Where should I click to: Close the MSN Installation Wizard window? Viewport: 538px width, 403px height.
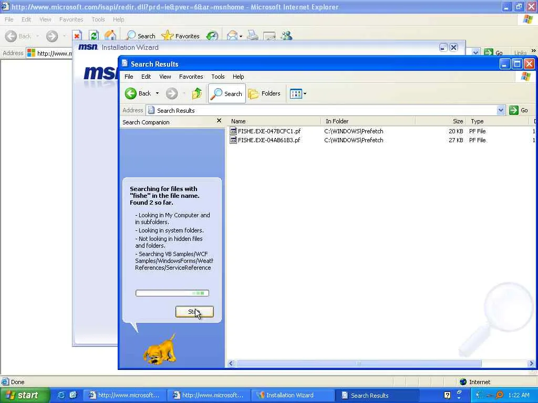pyautogui.click(x=453, y=47)
